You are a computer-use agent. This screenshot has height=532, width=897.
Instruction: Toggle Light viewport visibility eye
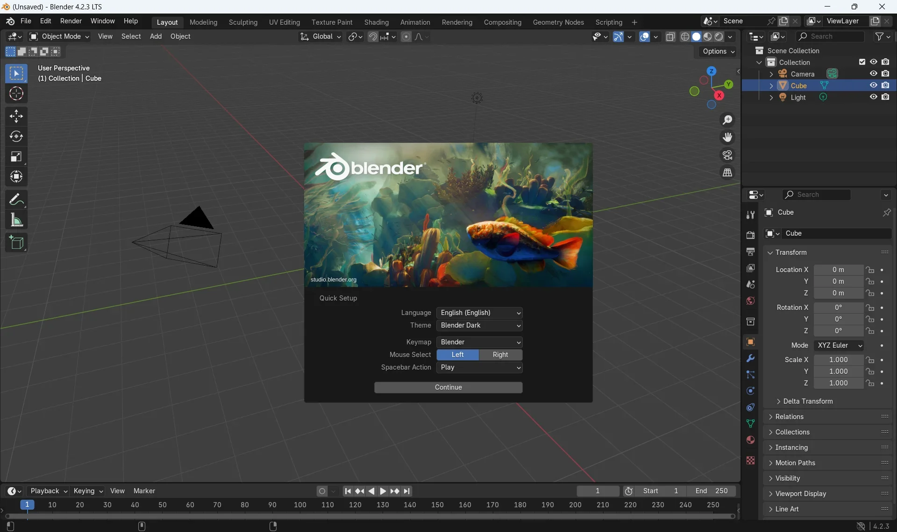tap(873, 97)
